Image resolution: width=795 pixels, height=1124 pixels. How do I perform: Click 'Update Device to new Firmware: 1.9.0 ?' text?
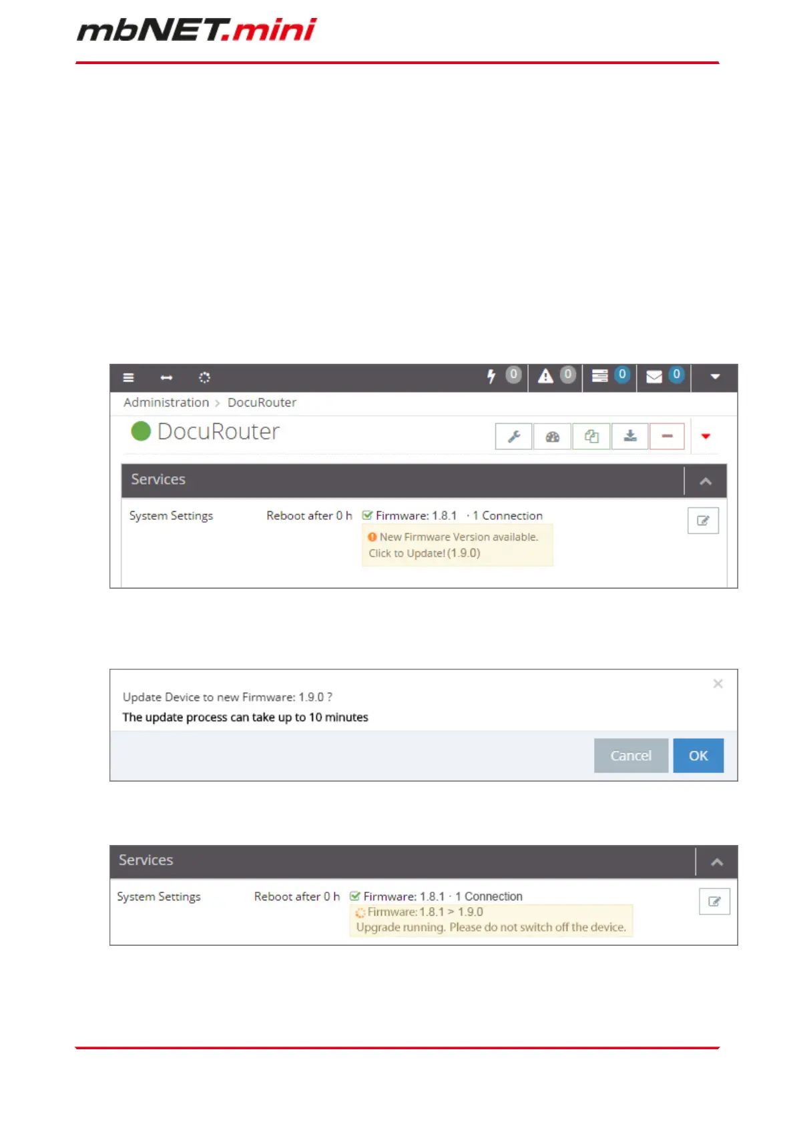coord(228,697)
